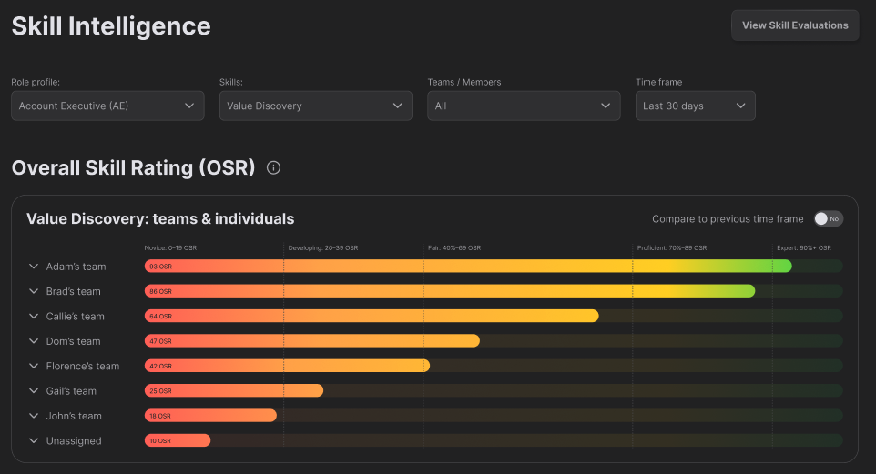The height and width of the screenshot is (474, 876).
Task: Select the John's team label
Action: point(74,416)
